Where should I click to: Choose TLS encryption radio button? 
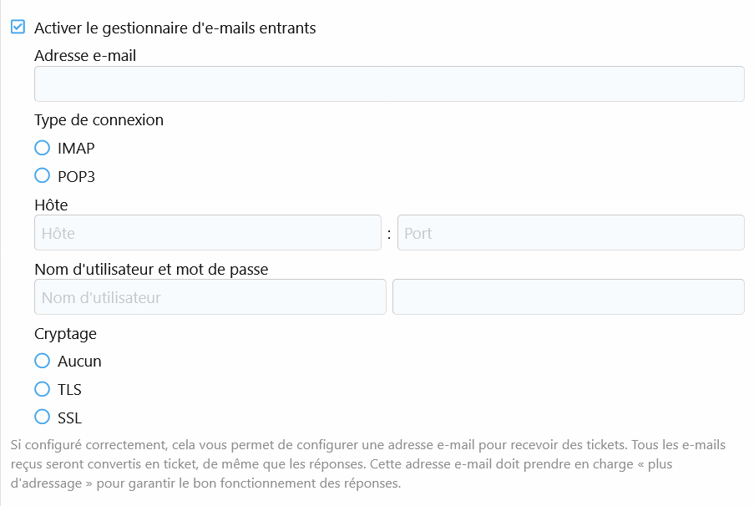[43, 389]
